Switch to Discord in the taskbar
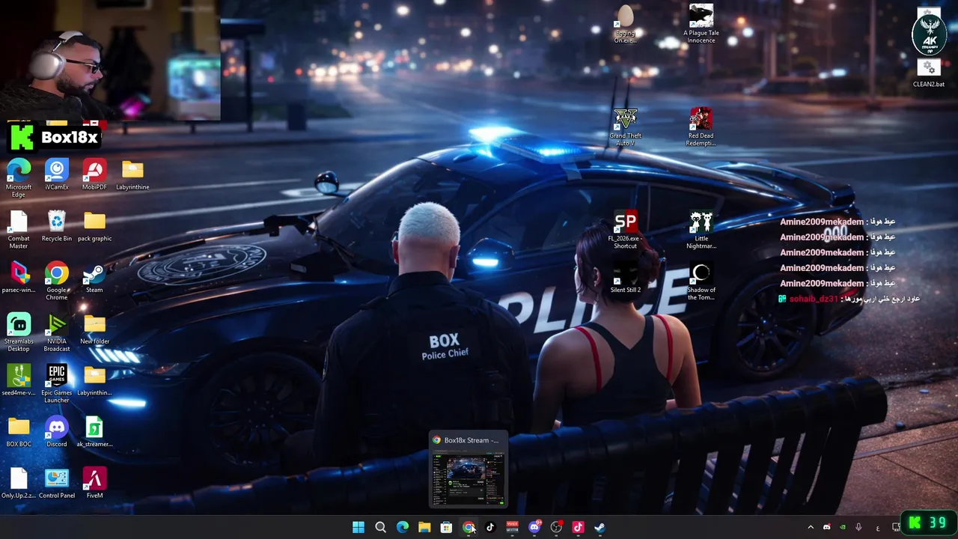This screenshot has height=539, width=958. [x=534, y=527]
